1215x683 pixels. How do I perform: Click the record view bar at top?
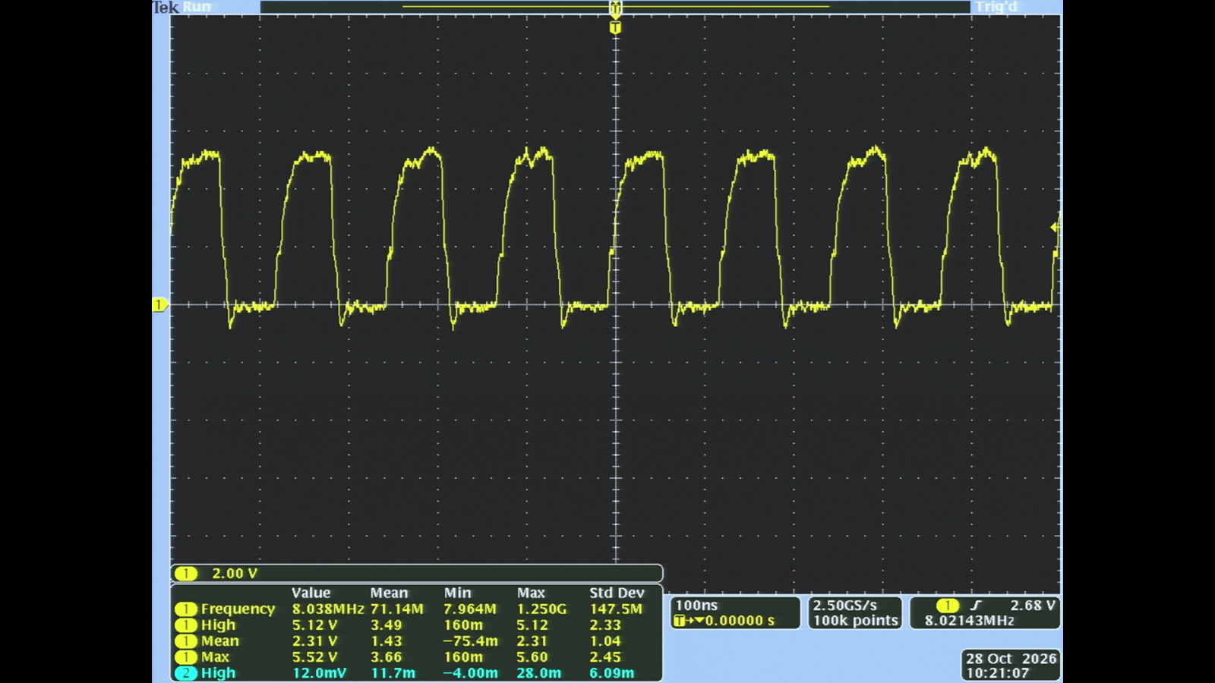[615, 7]
